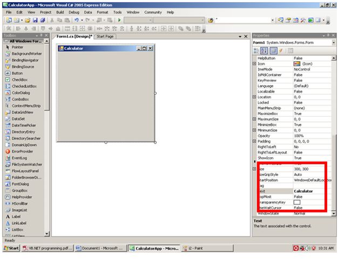This screenshot has height=261, width=339.
Task: Click the Properties scroll up arrow
Action: [x=334, y=58]
